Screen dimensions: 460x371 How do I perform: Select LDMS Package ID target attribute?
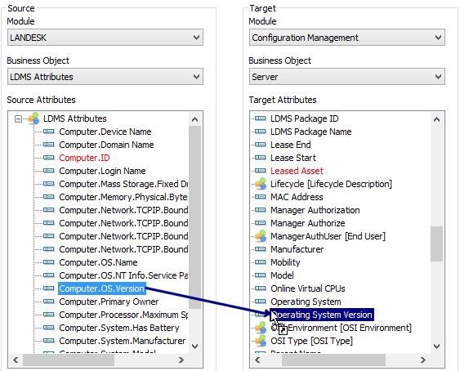[x=304, y=118]
